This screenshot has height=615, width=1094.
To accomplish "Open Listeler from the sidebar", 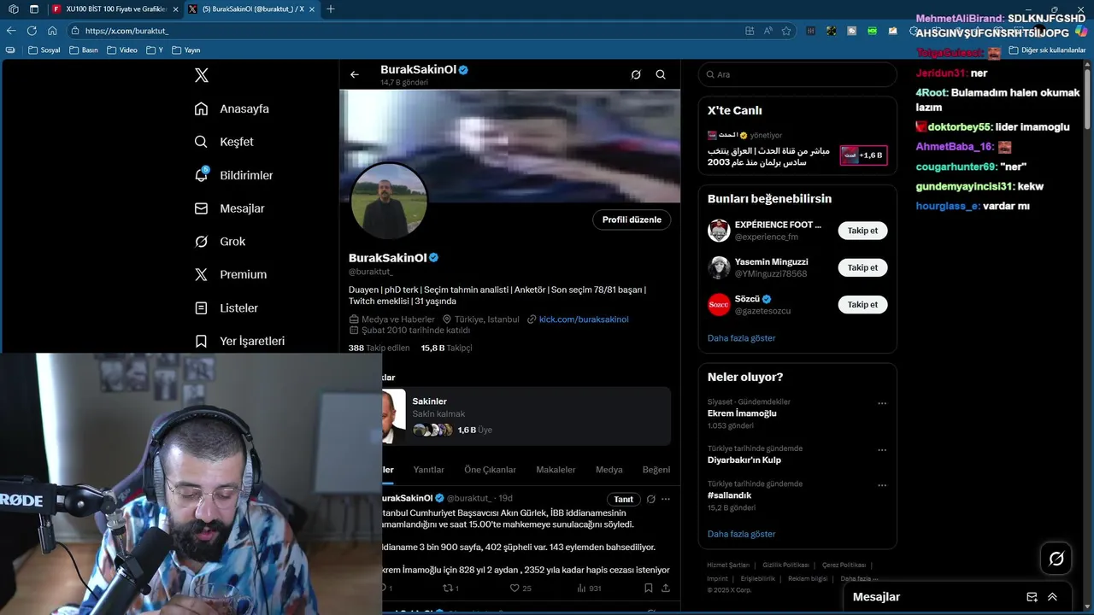I will pos(226,307).
